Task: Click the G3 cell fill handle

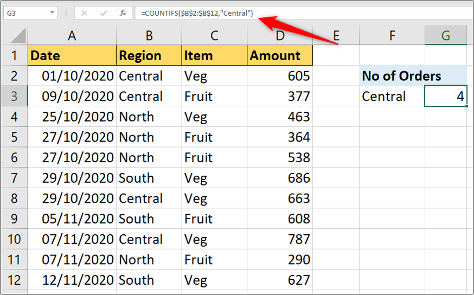Action: coord(467,106)
